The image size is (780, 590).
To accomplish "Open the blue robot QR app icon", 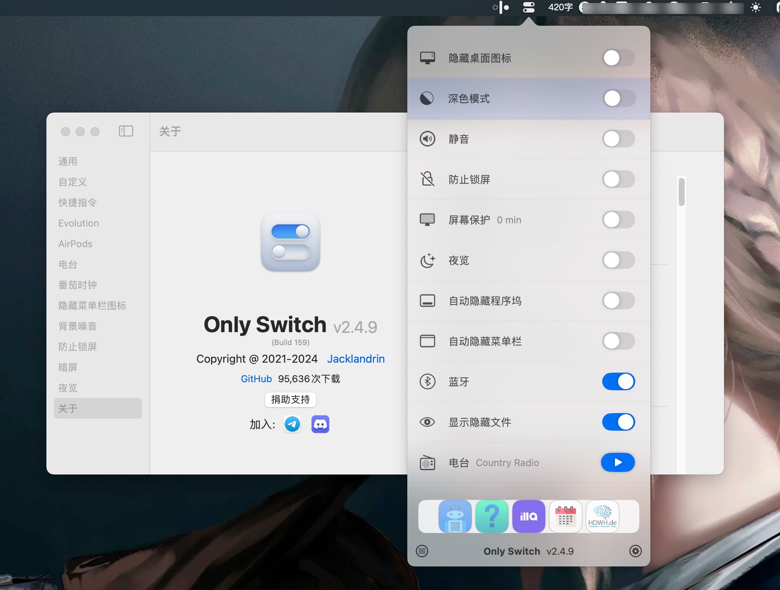I will click(455, 516).
